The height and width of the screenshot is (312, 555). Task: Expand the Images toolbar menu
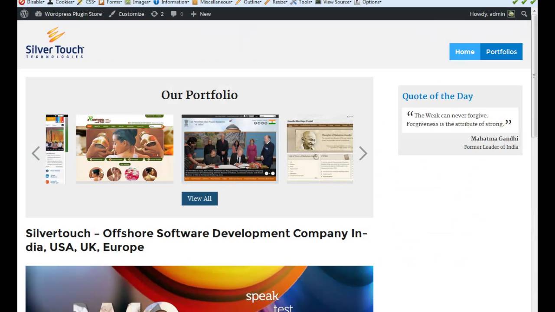click(138, 2)
